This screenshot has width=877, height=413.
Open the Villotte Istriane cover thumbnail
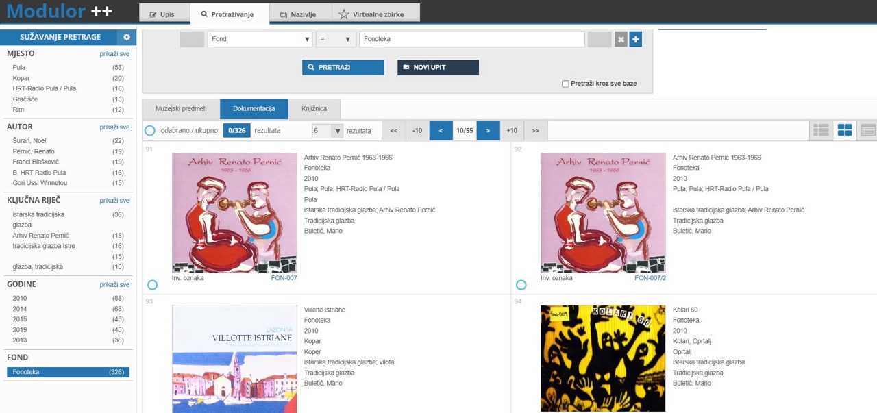point(234,359)
